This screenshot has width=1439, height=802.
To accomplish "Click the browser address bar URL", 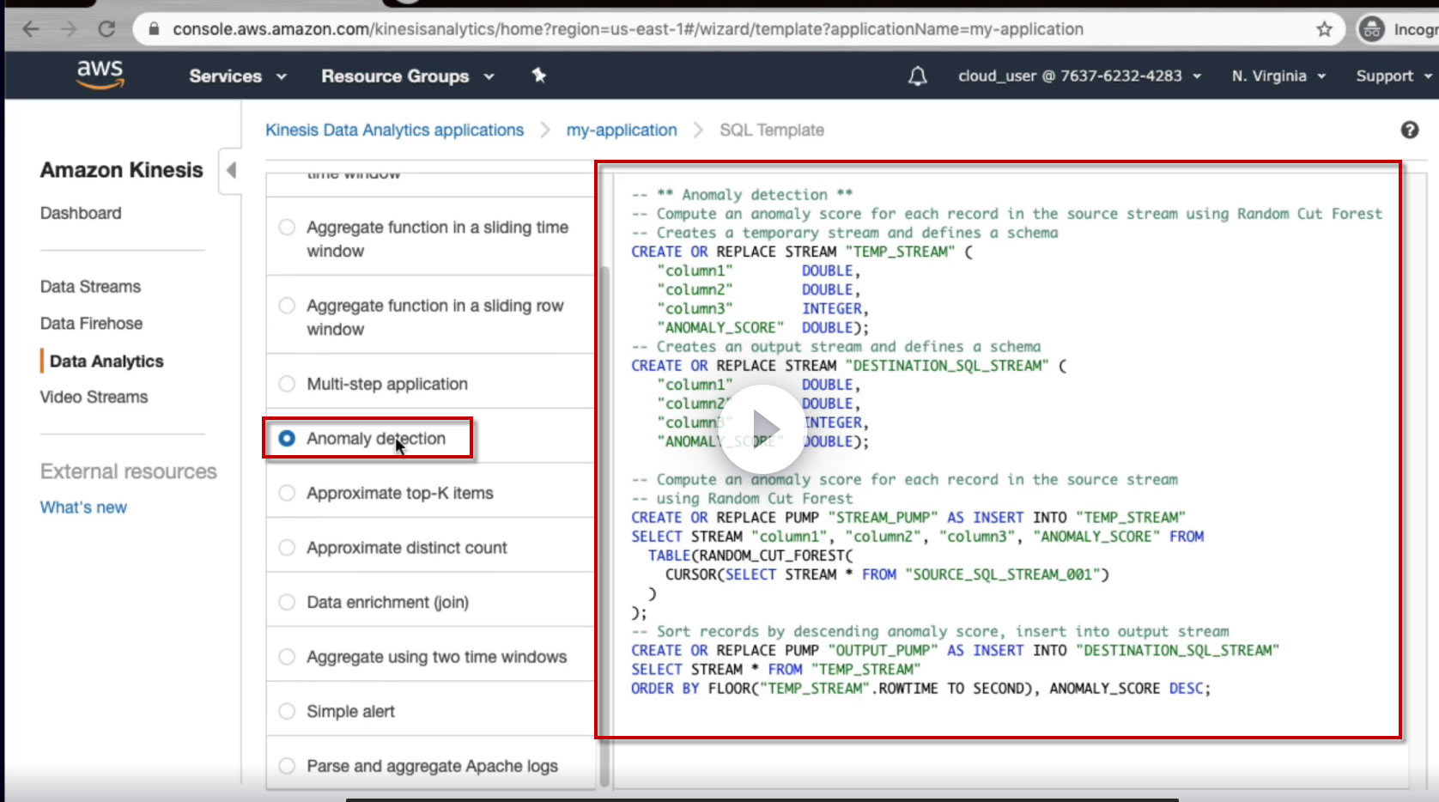I will [627, 29].
